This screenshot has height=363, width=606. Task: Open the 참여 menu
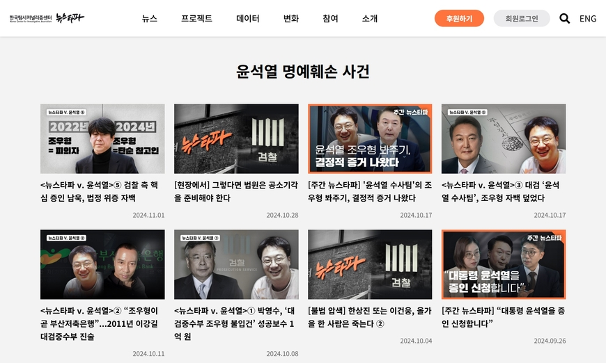point(330,19)
